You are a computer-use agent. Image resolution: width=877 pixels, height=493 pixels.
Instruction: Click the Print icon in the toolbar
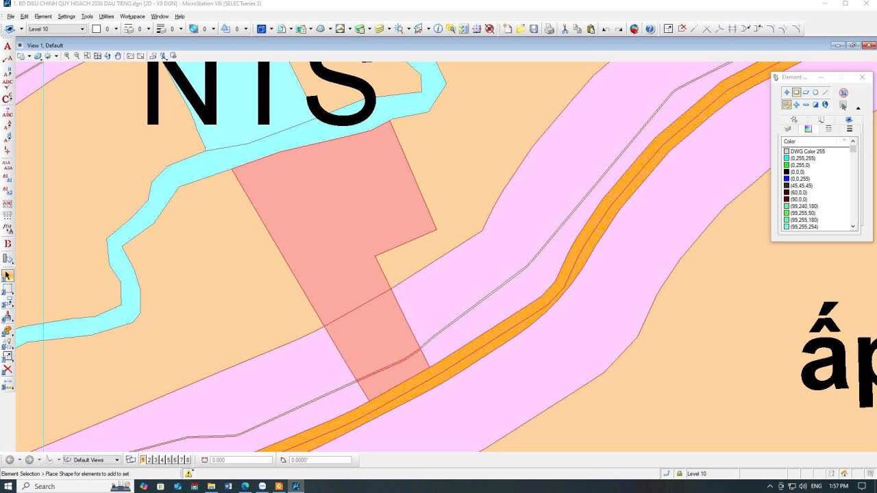tap(549, 29)
